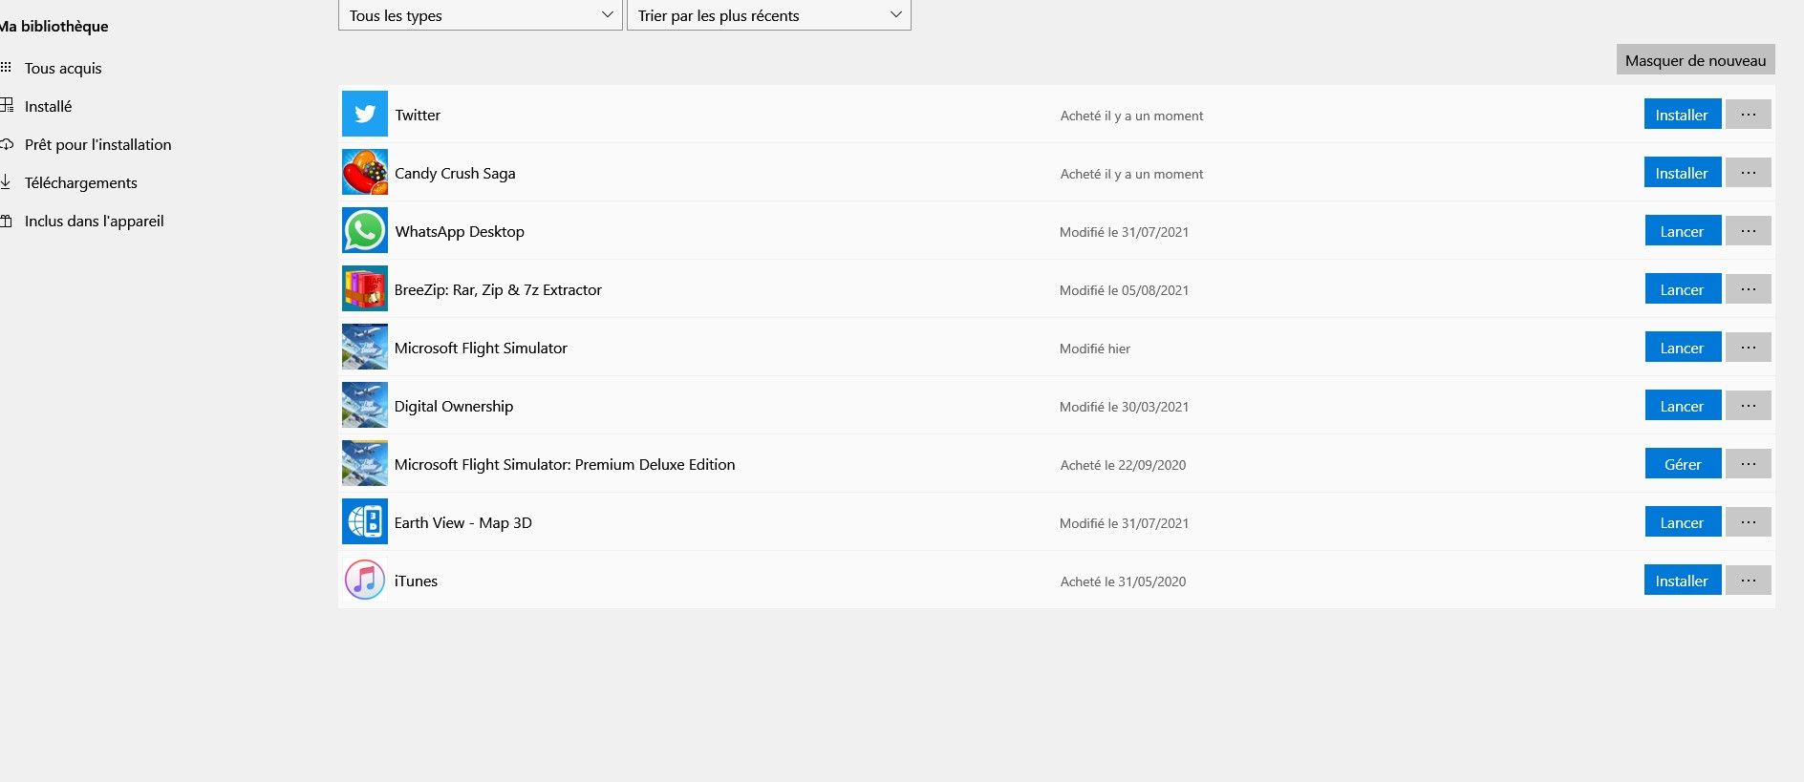Open the Trier par les plus récents dropdown
This screenshot has height=782, width=1804.
coord(769,15)
